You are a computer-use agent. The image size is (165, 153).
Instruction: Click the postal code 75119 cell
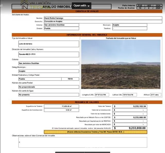(70, 79)
